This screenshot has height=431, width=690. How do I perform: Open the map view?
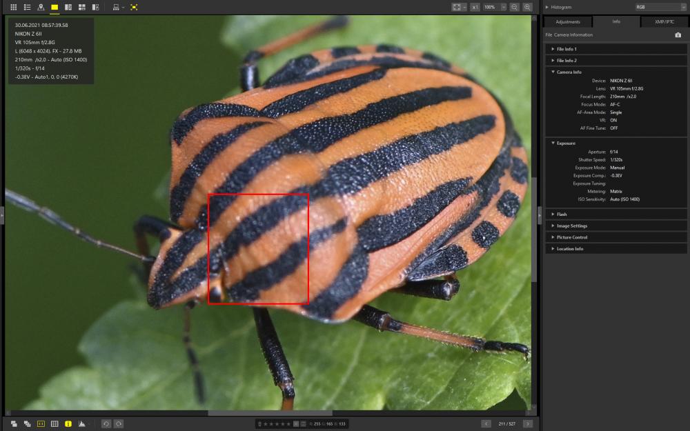tap(41, 7)
